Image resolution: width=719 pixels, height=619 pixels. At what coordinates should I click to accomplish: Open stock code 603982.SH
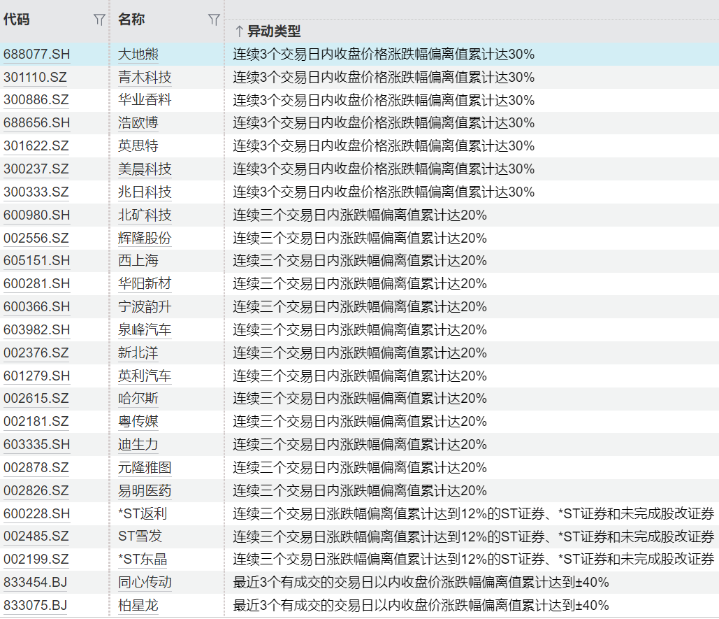(36, 330)
